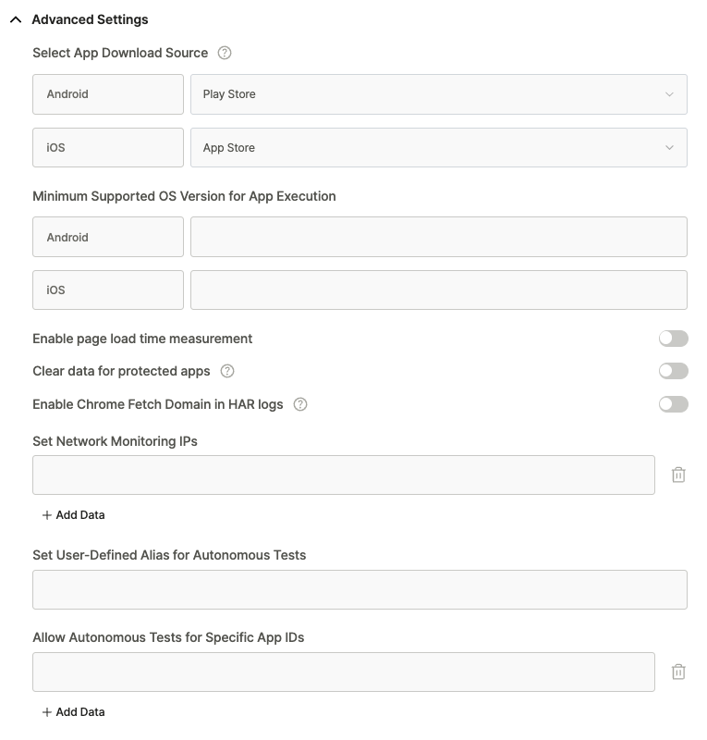Click the Android label box under Download Source
The width and height of the screenshot is (707, 740).
(107, 94)
